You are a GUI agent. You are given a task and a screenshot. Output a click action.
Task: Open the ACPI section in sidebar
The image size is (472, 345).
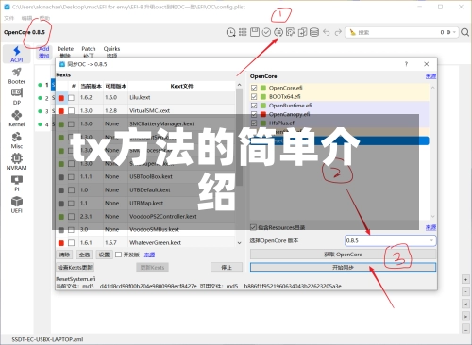(17, 54)
